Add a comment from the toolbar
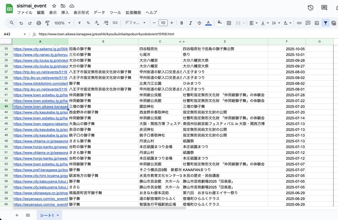This screenshot has width=338, height=220. 308,23
